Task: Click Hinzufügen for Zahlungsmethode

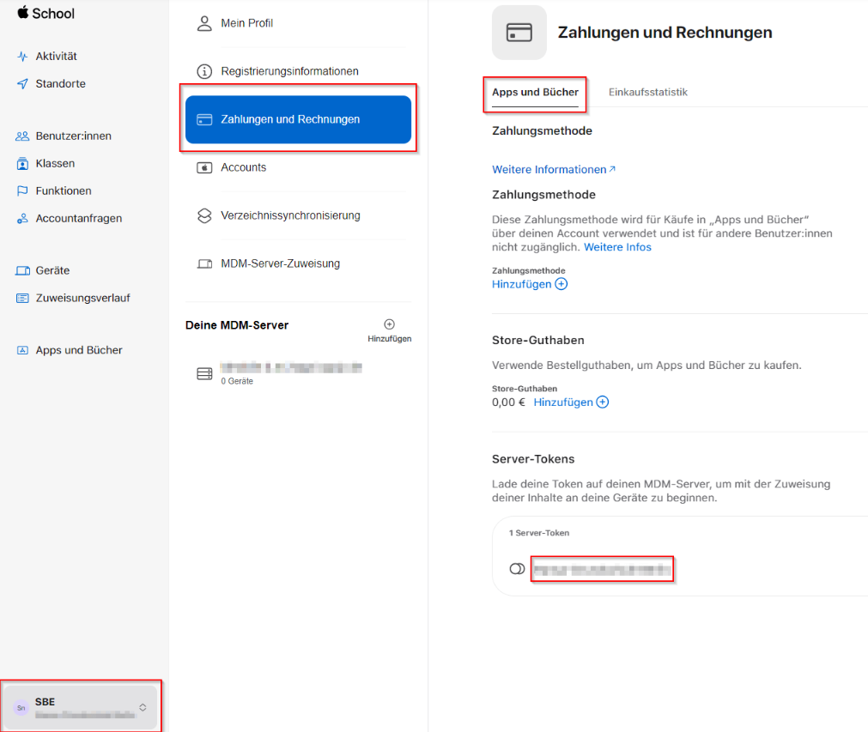Action: pyautogui.click(x=521, y=284)
